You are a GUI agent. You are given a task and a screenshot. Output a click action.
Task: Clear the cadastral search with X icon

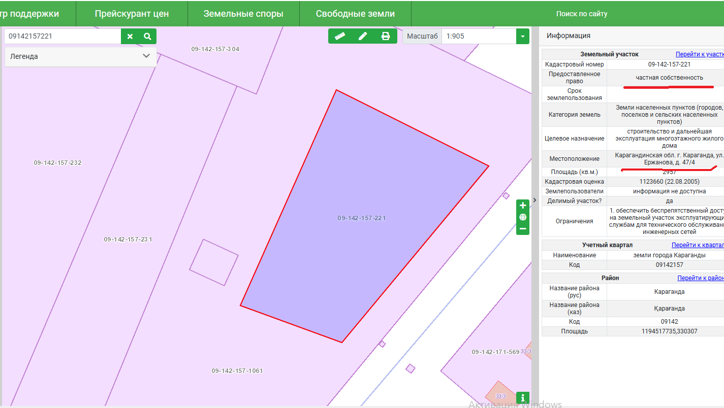click(x=130, y=37)
